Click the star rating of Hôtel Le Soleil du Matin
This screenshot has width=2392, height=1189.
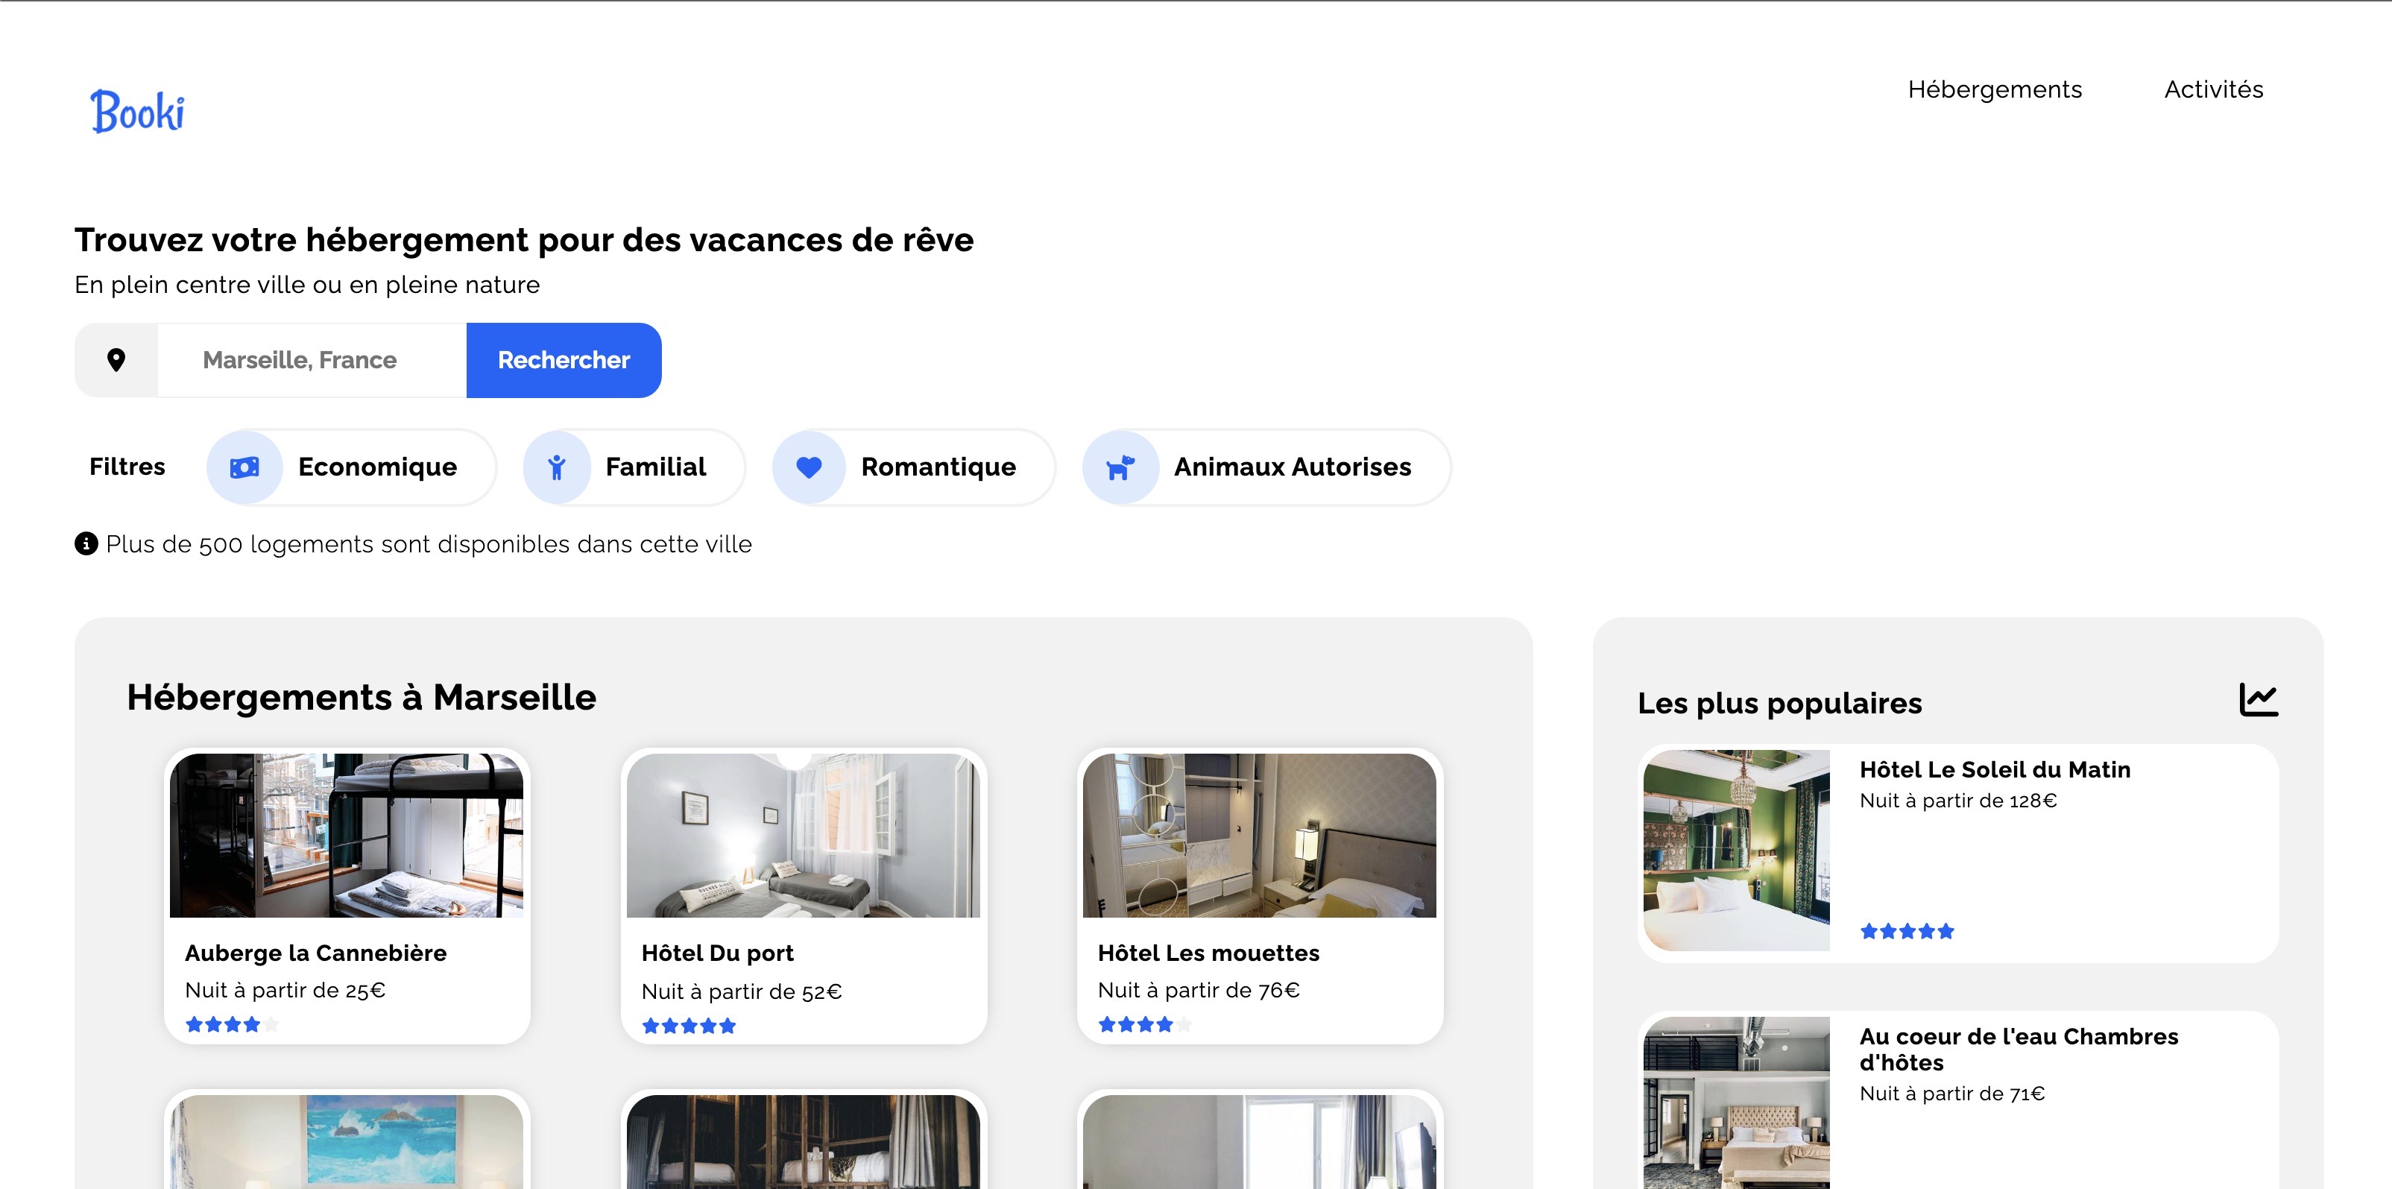tap(1907, 931)
